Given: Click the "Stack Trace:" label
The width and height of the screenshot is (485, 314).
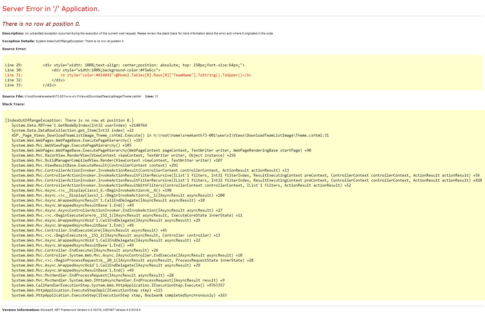Looking at the screenshot, I should coord(13,104).
